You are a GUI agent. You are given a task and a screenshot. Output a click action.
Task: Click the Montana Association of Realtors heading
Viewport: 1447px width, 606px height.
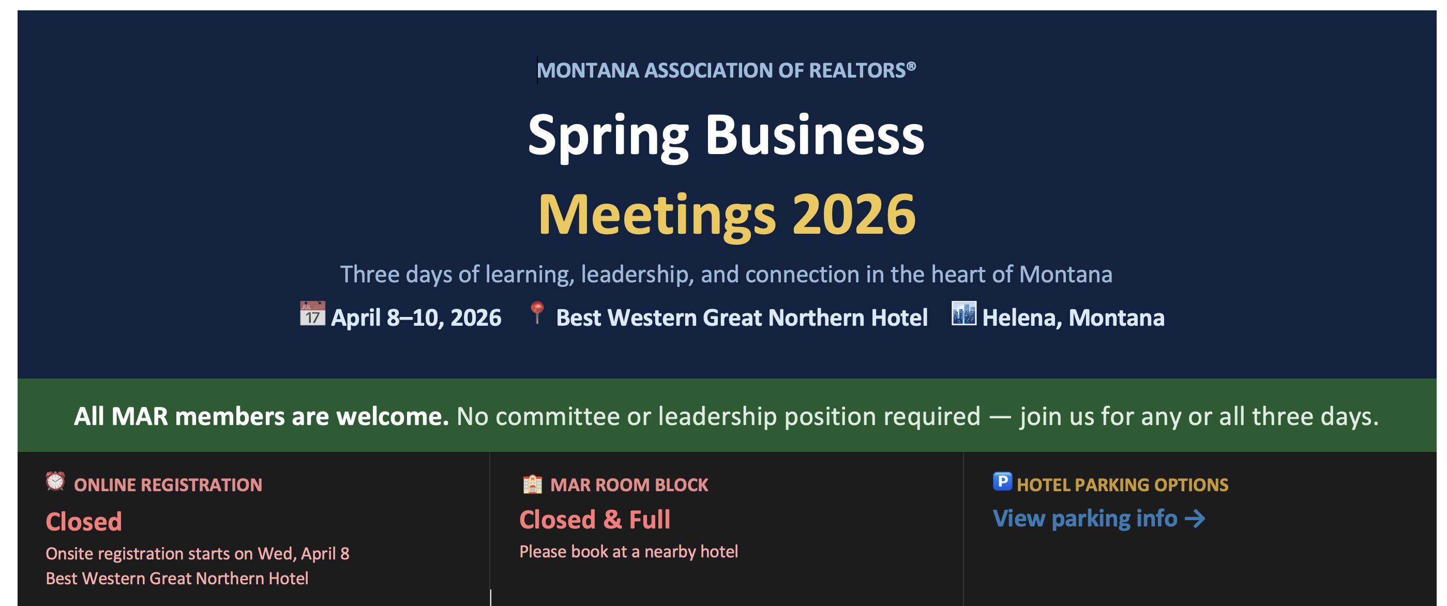tap(726, 70)
